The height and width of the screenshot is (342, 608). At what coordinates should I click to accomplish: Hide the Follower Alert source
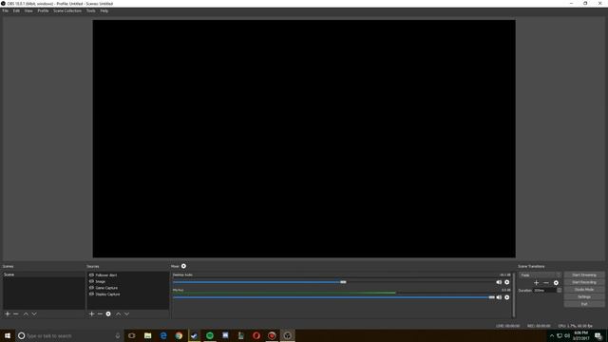pos(91,275)
